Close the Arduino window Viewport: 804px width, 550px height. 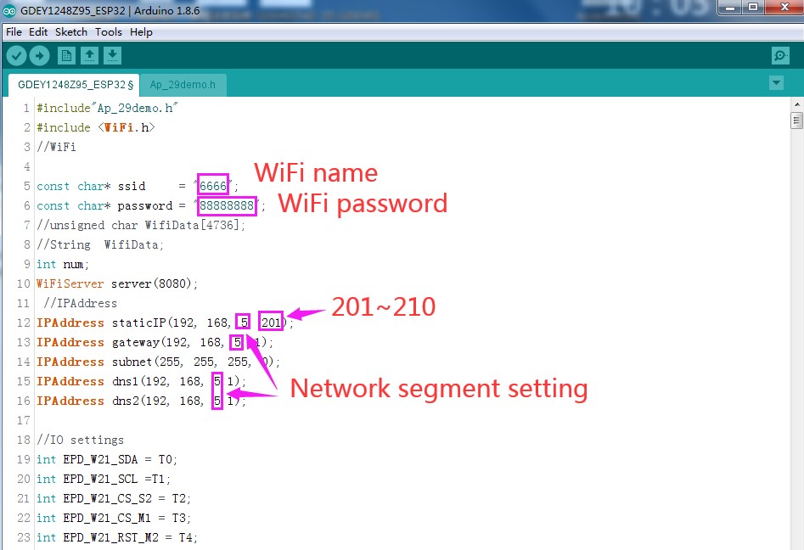(x=784, y=7)
